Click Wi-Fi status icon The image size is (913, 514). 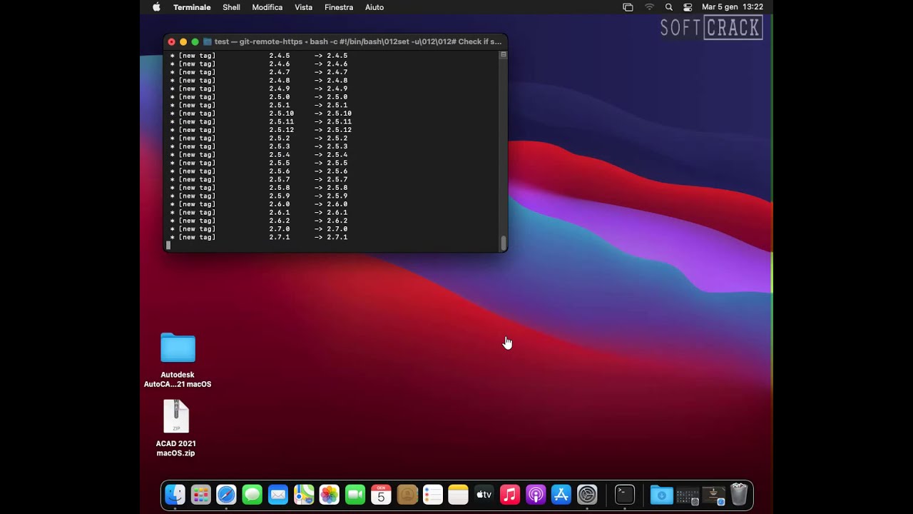click(649, 7)
